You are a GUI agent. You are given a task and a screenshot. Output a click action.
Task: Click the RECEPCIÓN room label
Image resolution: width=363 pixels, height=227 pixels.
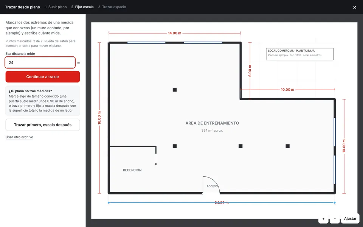(132, 170)
